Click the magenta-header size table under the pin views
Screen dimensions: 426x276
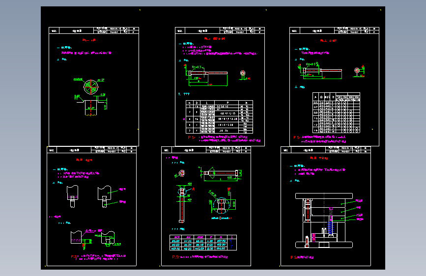pyautogui.click(x=203, y=243)
